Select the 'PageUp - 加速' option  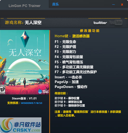pos(67,82)
